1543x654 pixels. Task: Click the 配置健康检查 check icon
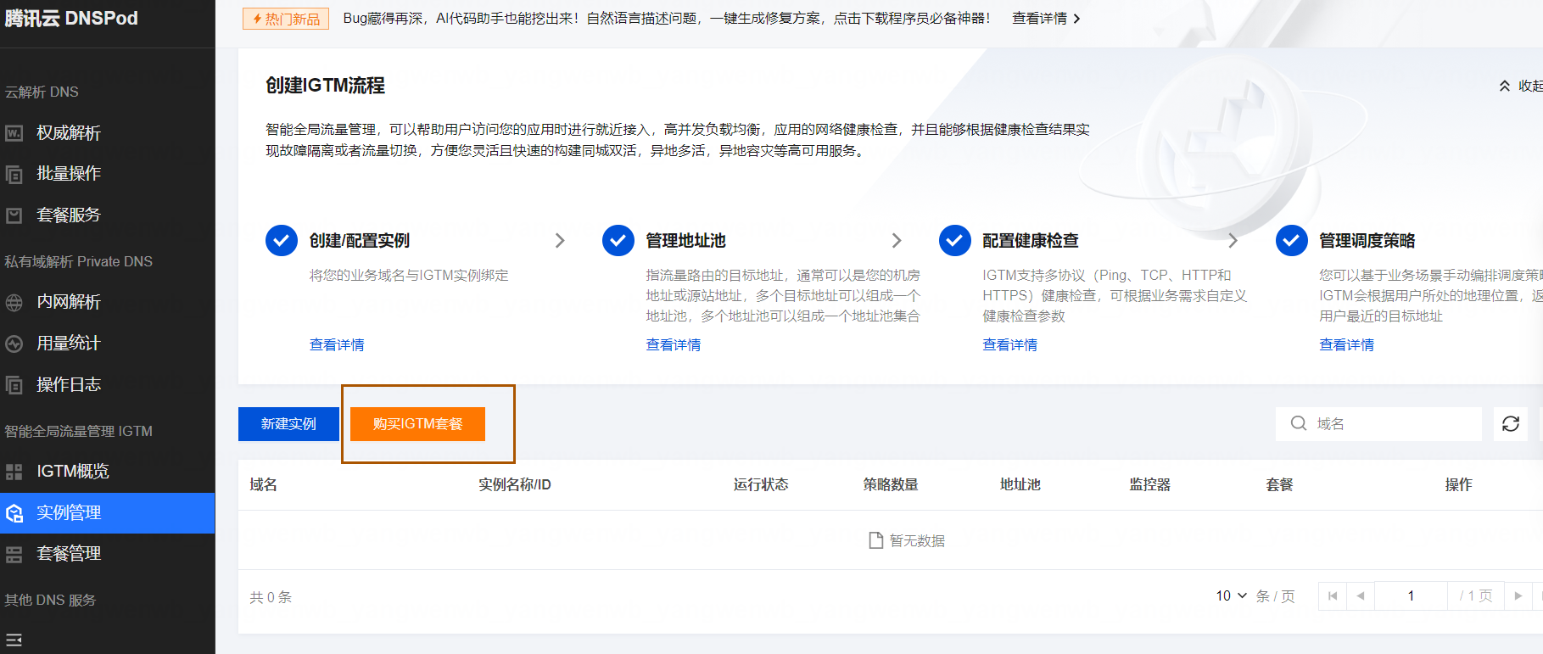click(x=955, y=241)
